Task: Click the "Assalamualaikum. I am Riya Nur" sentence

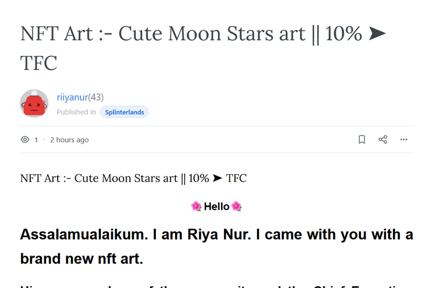Action: click(x=136, y=234)
